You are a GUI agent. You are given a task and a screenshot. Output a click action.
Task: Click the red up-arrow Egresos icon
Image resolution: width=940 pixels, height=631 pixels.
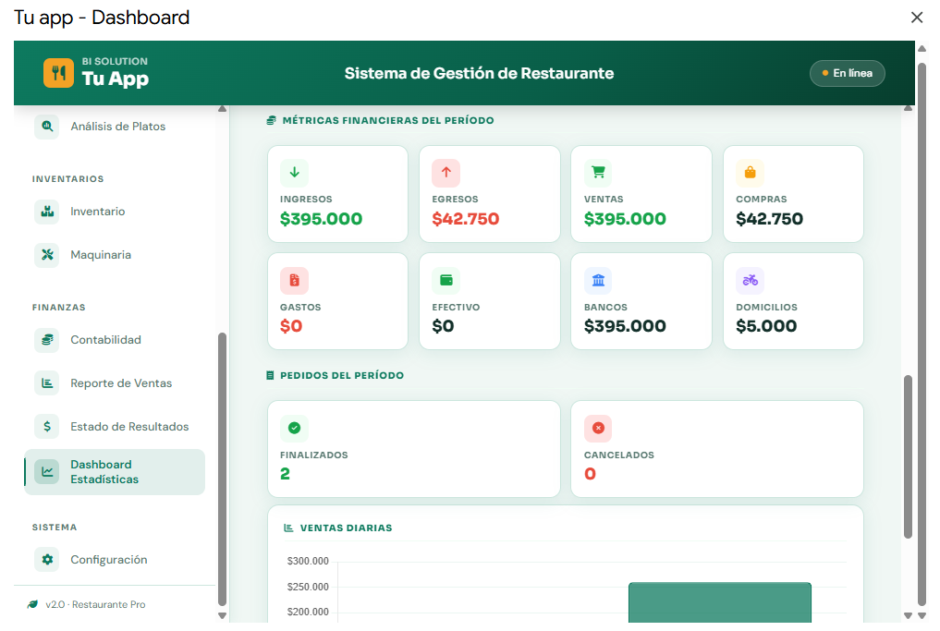tap(446, 173)
